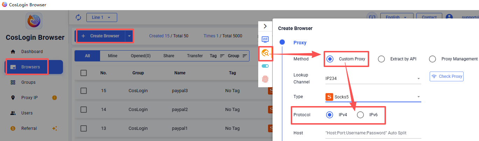Switch to the Transfer tab
Viewport: 479px width, 141px height.
click(195, 56)
